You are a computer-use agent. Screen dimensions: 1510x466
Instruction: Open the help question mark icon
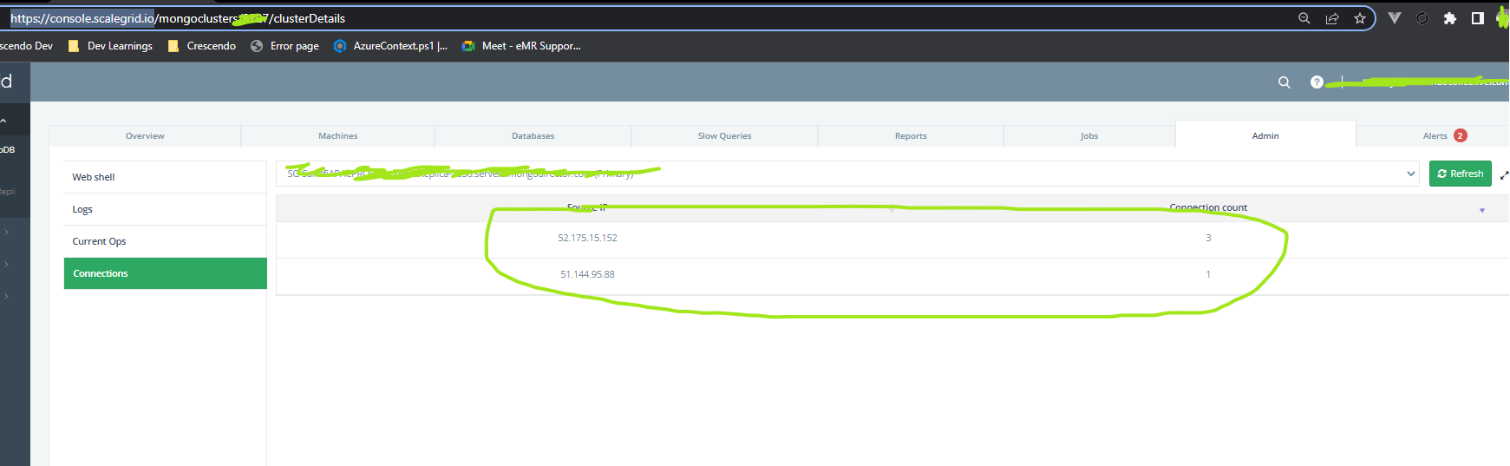pos(1317,82)
